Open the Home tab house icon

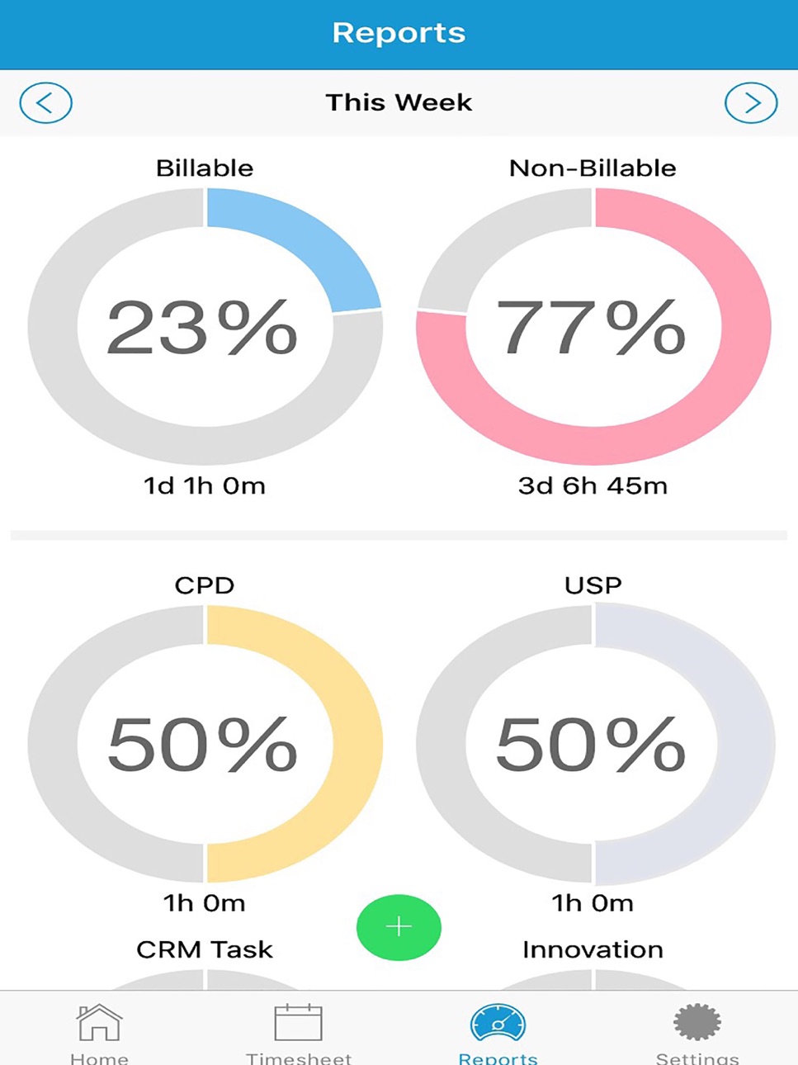[x=99, y=1022]
